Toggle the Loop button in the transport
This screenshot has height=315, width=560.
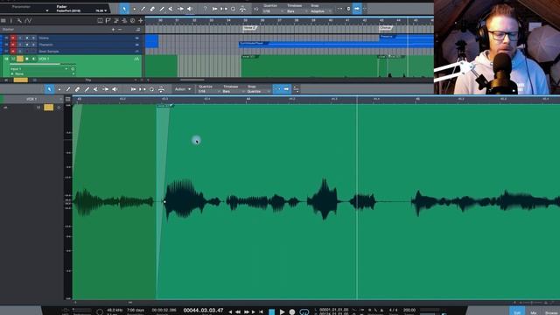(x=304, y=312)
